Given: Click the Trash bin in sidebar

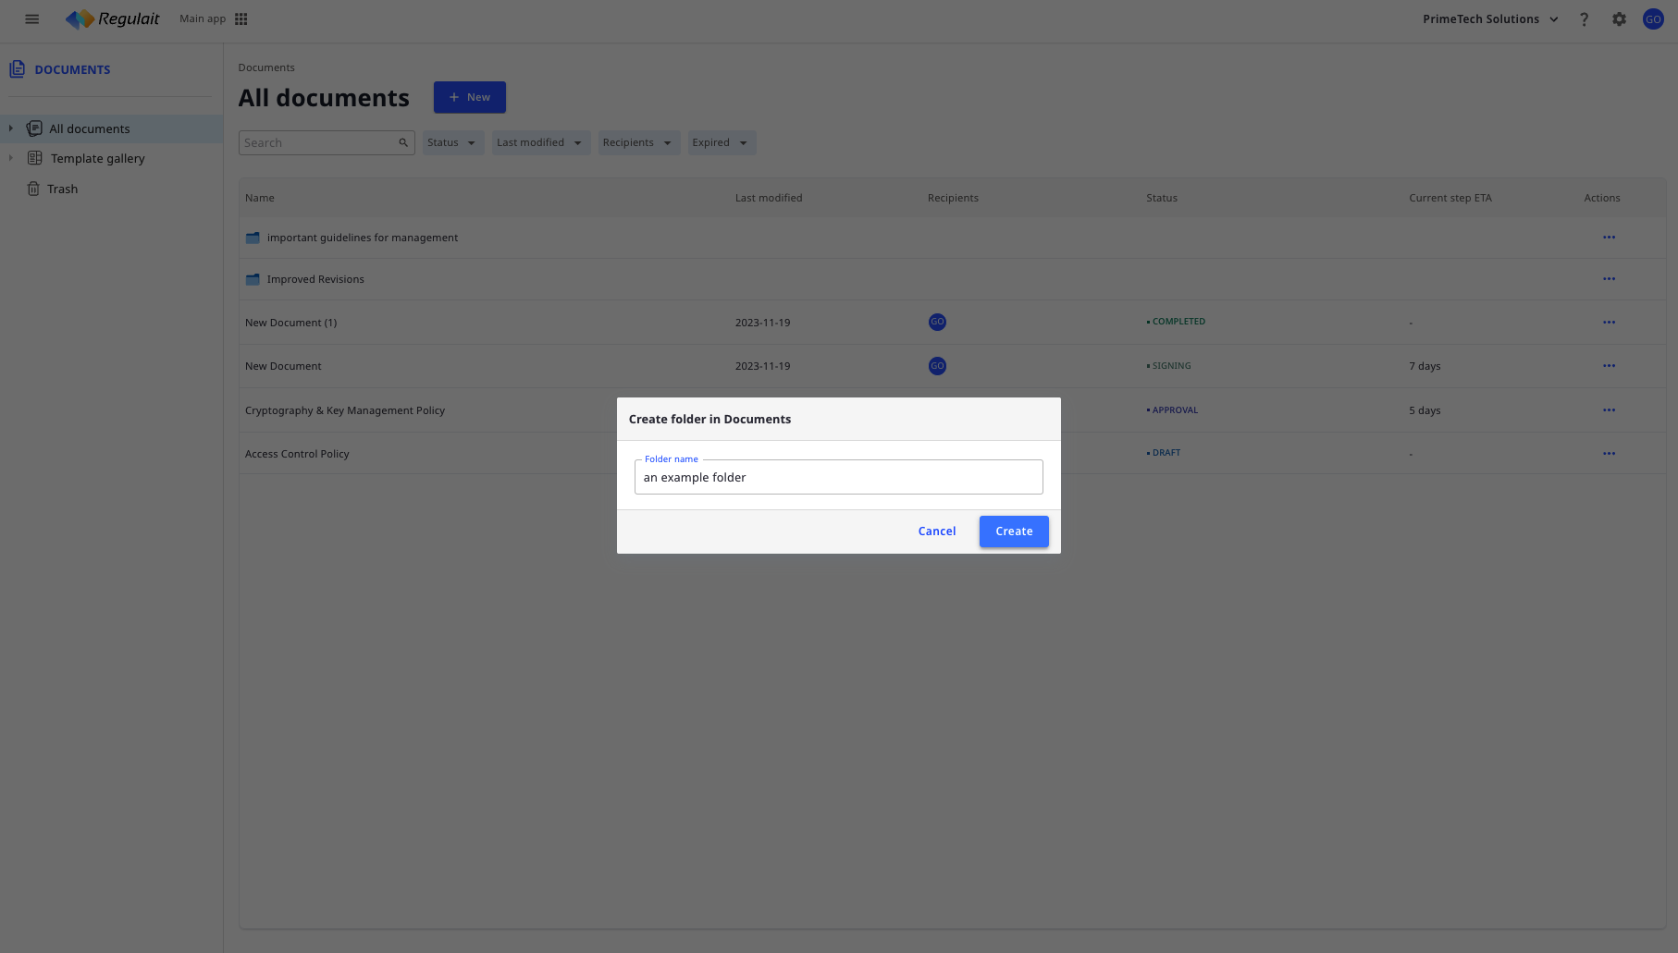Looking at the screenshot, I should pyautogui.click(x=62, y=189).
